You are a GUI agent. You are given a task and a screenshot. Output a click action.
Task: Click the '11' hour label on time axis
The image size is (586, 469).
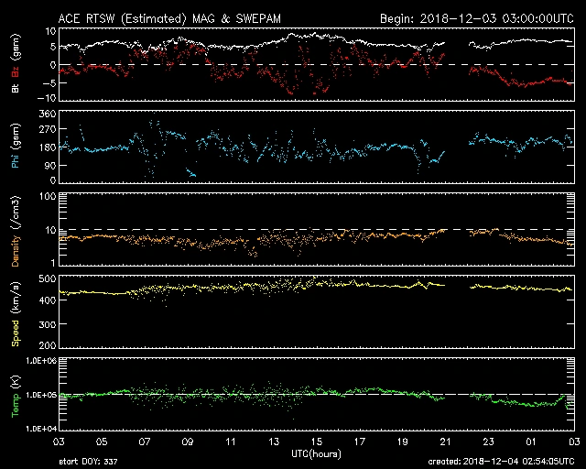click(231, 442)
